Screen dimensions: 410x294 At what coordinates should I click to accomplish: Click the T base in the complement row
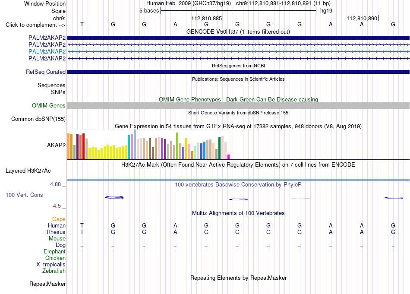pos(82,24)
